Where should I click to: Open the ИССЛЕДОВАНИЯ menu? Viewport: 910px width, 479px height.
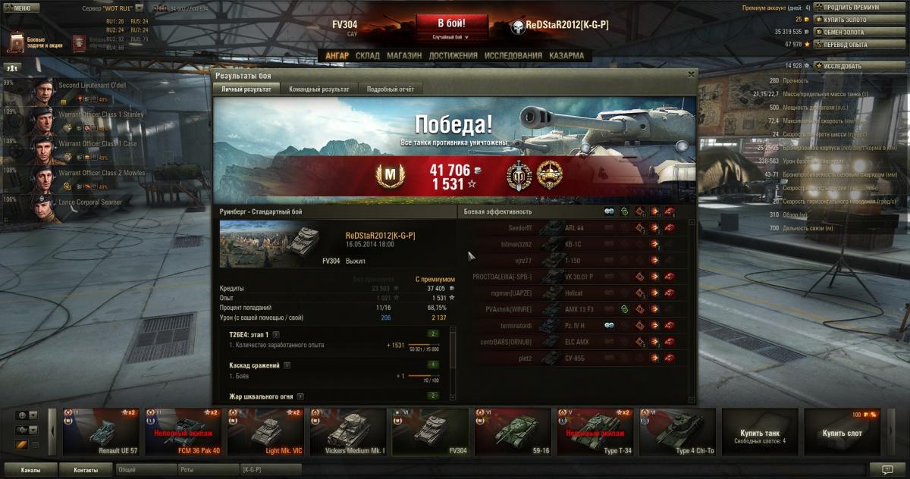click(x=513, y=55)
